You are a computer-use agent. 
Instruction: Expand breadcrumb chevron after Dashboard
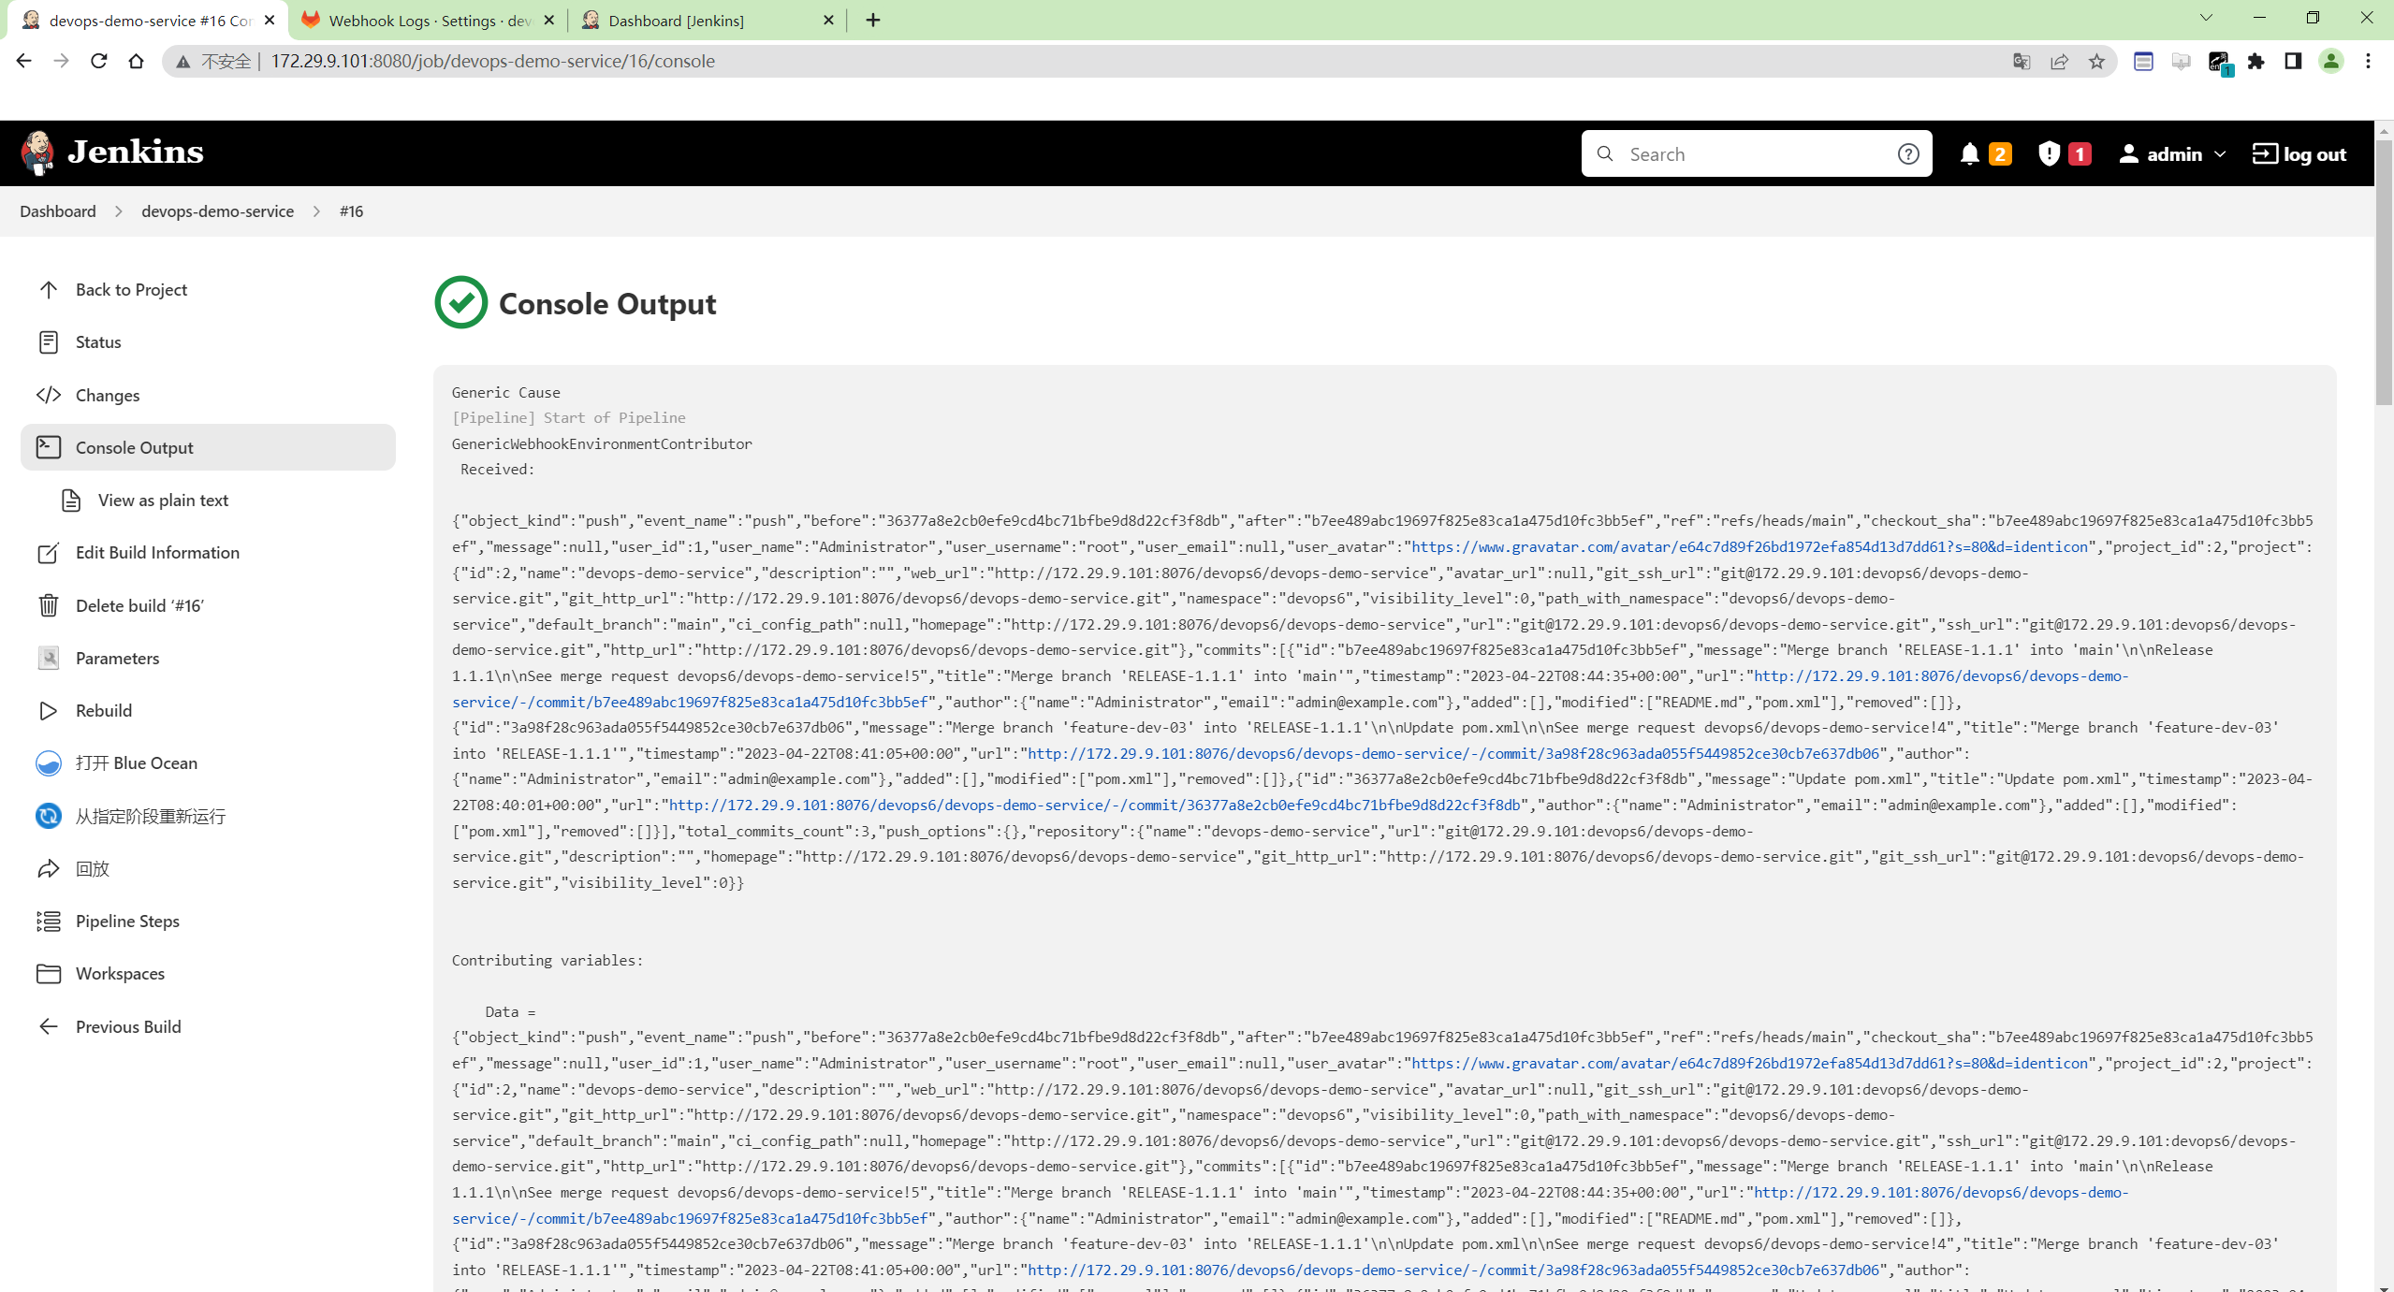119,211
